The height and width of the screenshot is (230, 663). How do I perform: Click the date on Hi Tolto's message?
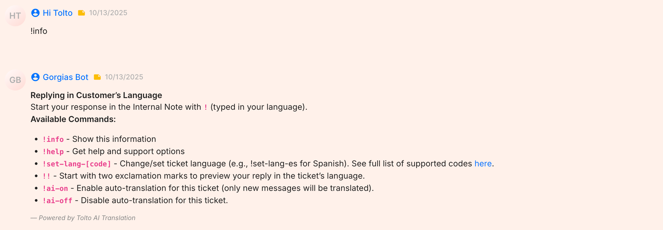(108, 13)
